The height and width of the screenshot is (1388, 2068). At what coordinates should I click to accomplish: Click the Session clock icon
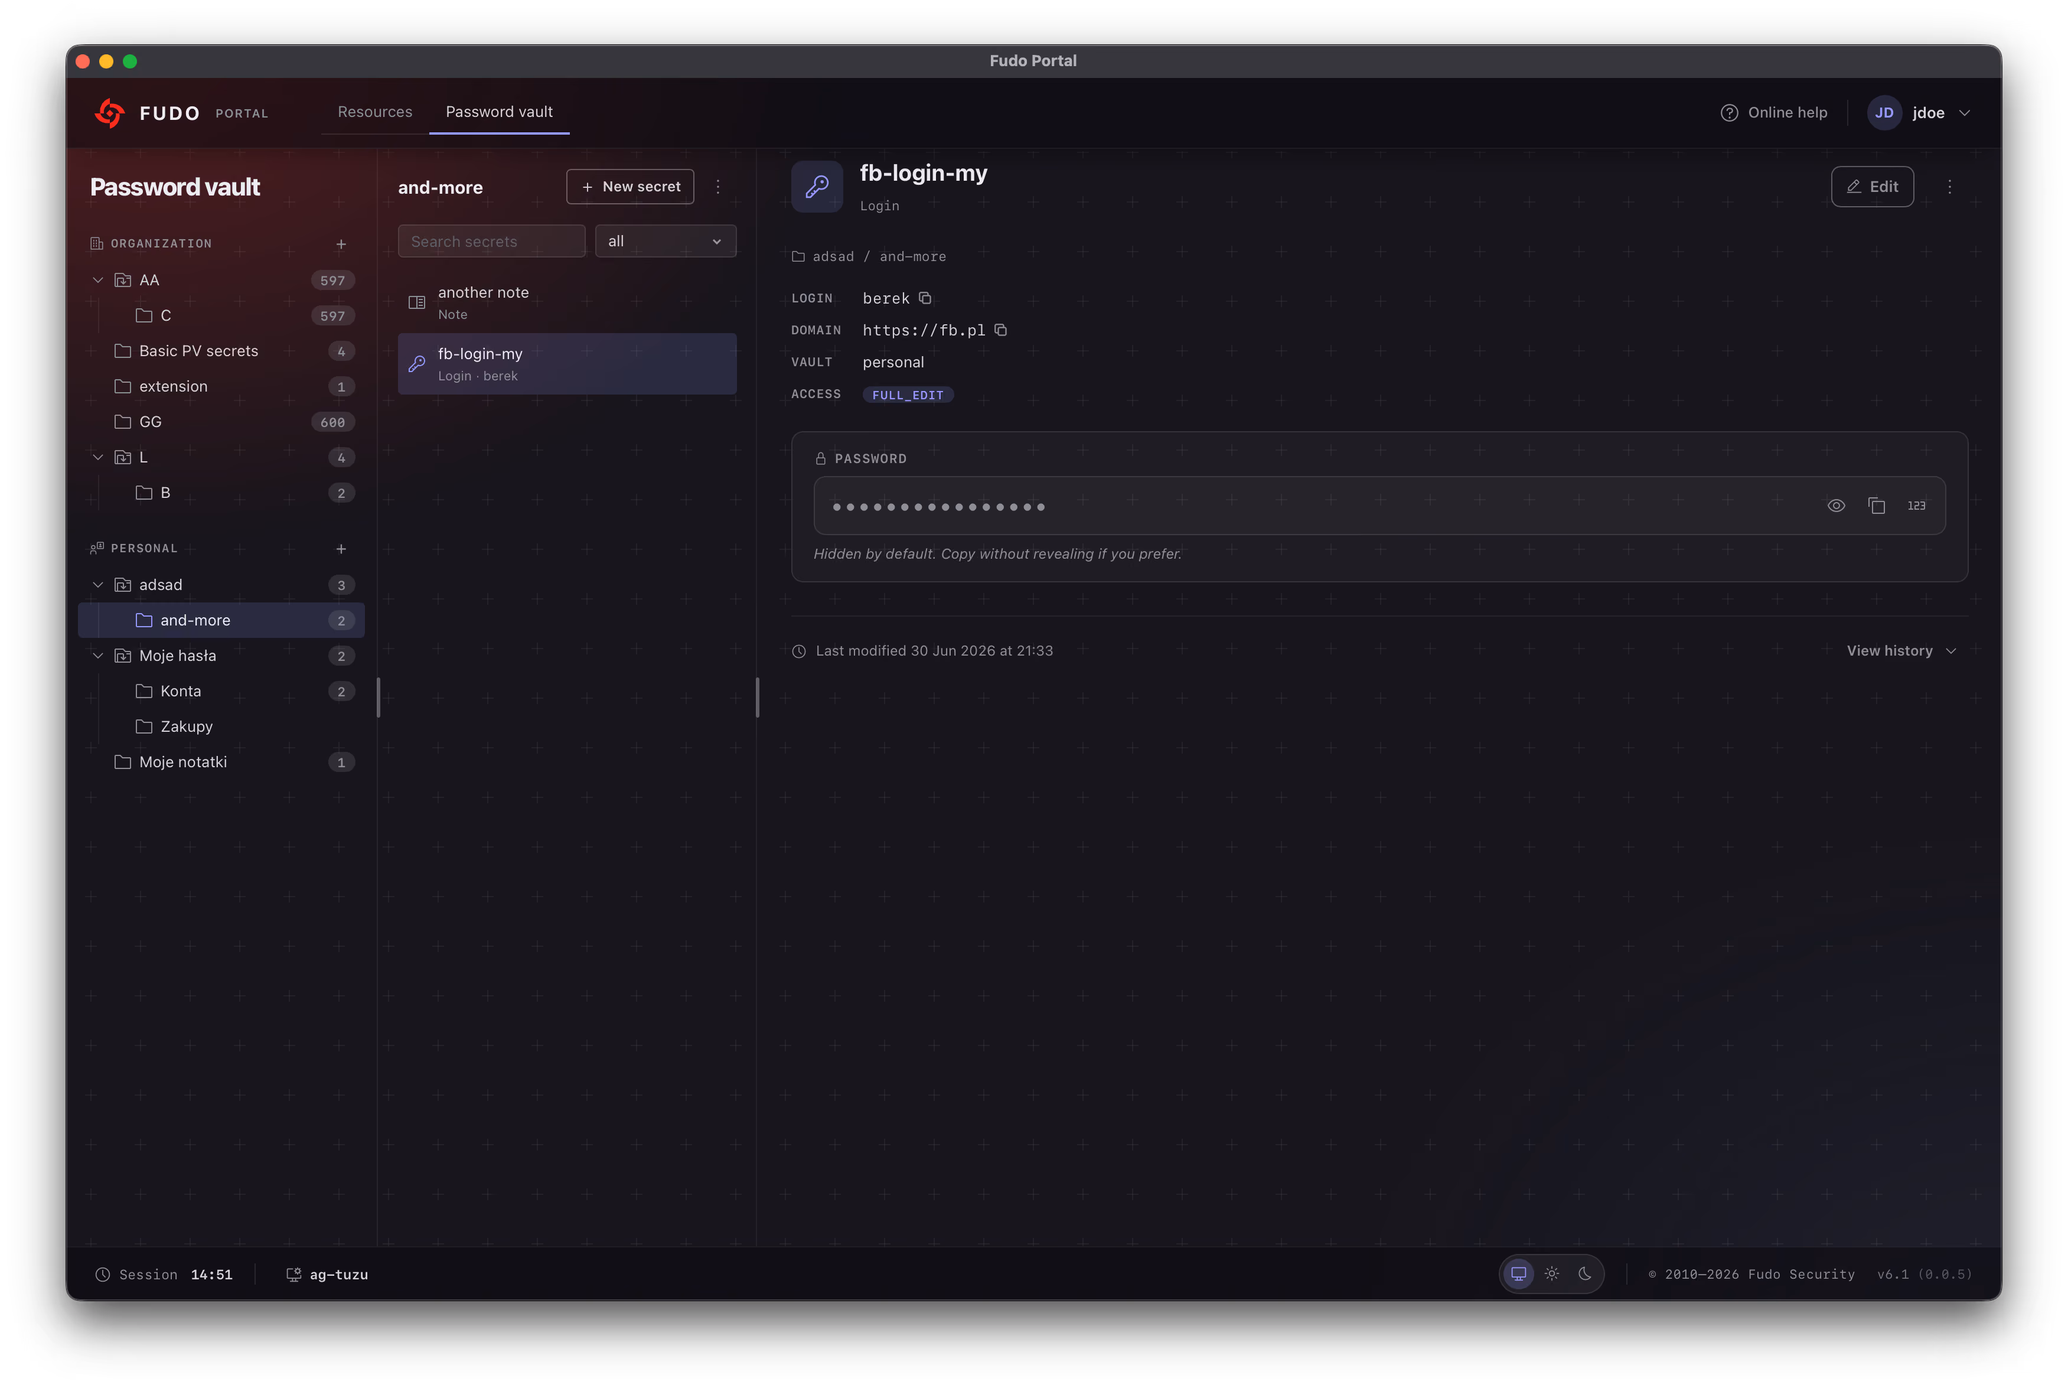tap(103, 1275)
